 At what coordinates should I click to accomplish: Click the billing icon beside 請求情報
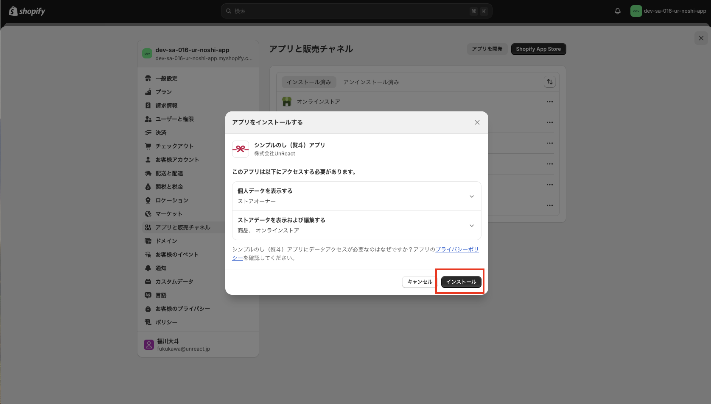tap(148, 105)
